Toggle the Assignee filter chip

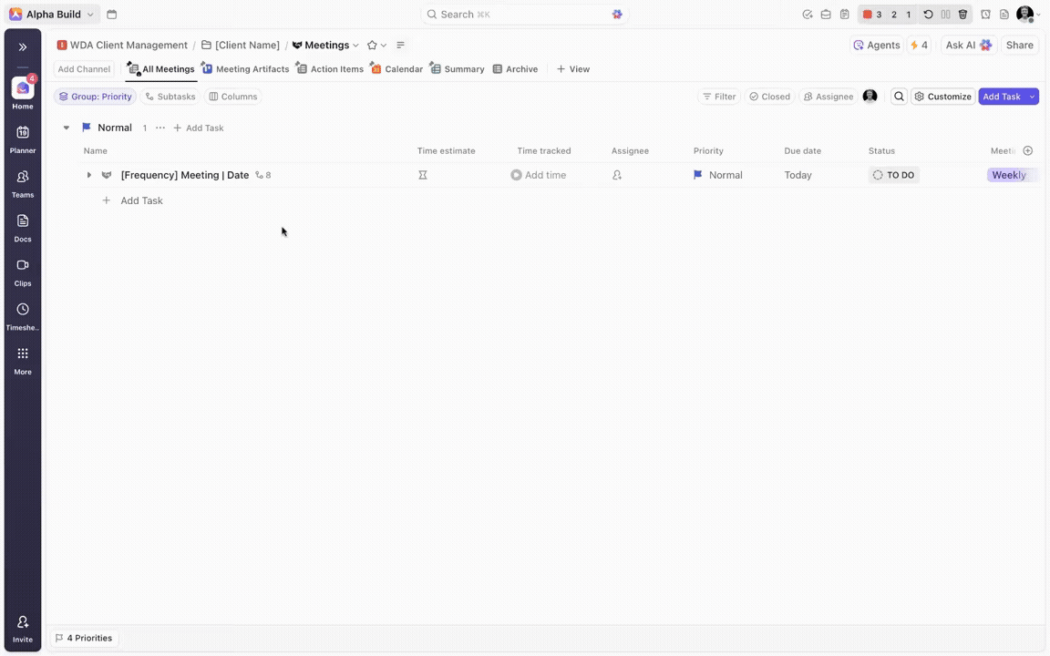(828, 97)
